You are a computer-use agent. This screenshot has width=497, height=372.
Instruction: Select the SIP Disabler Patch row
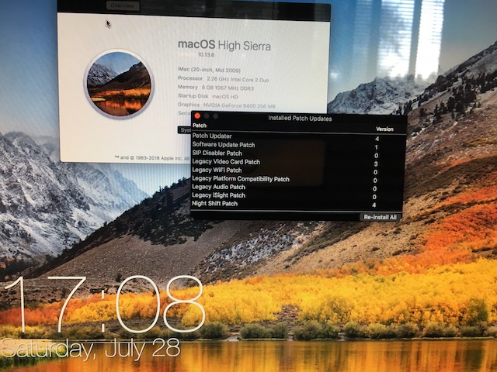(297, 153)
